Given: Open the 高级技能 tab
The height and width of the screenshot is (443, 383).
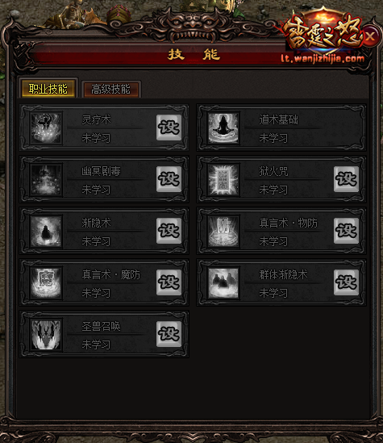Looking at the screenshot, I should tap(110, 90).
